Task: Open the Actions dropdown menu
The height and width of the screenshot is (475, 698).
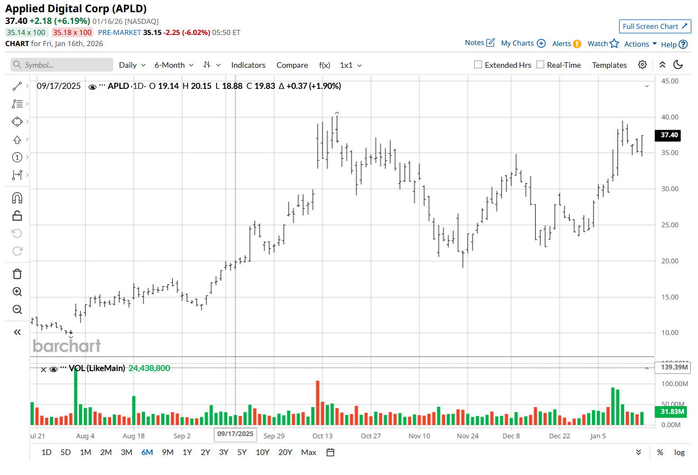Action: point(640,44)
